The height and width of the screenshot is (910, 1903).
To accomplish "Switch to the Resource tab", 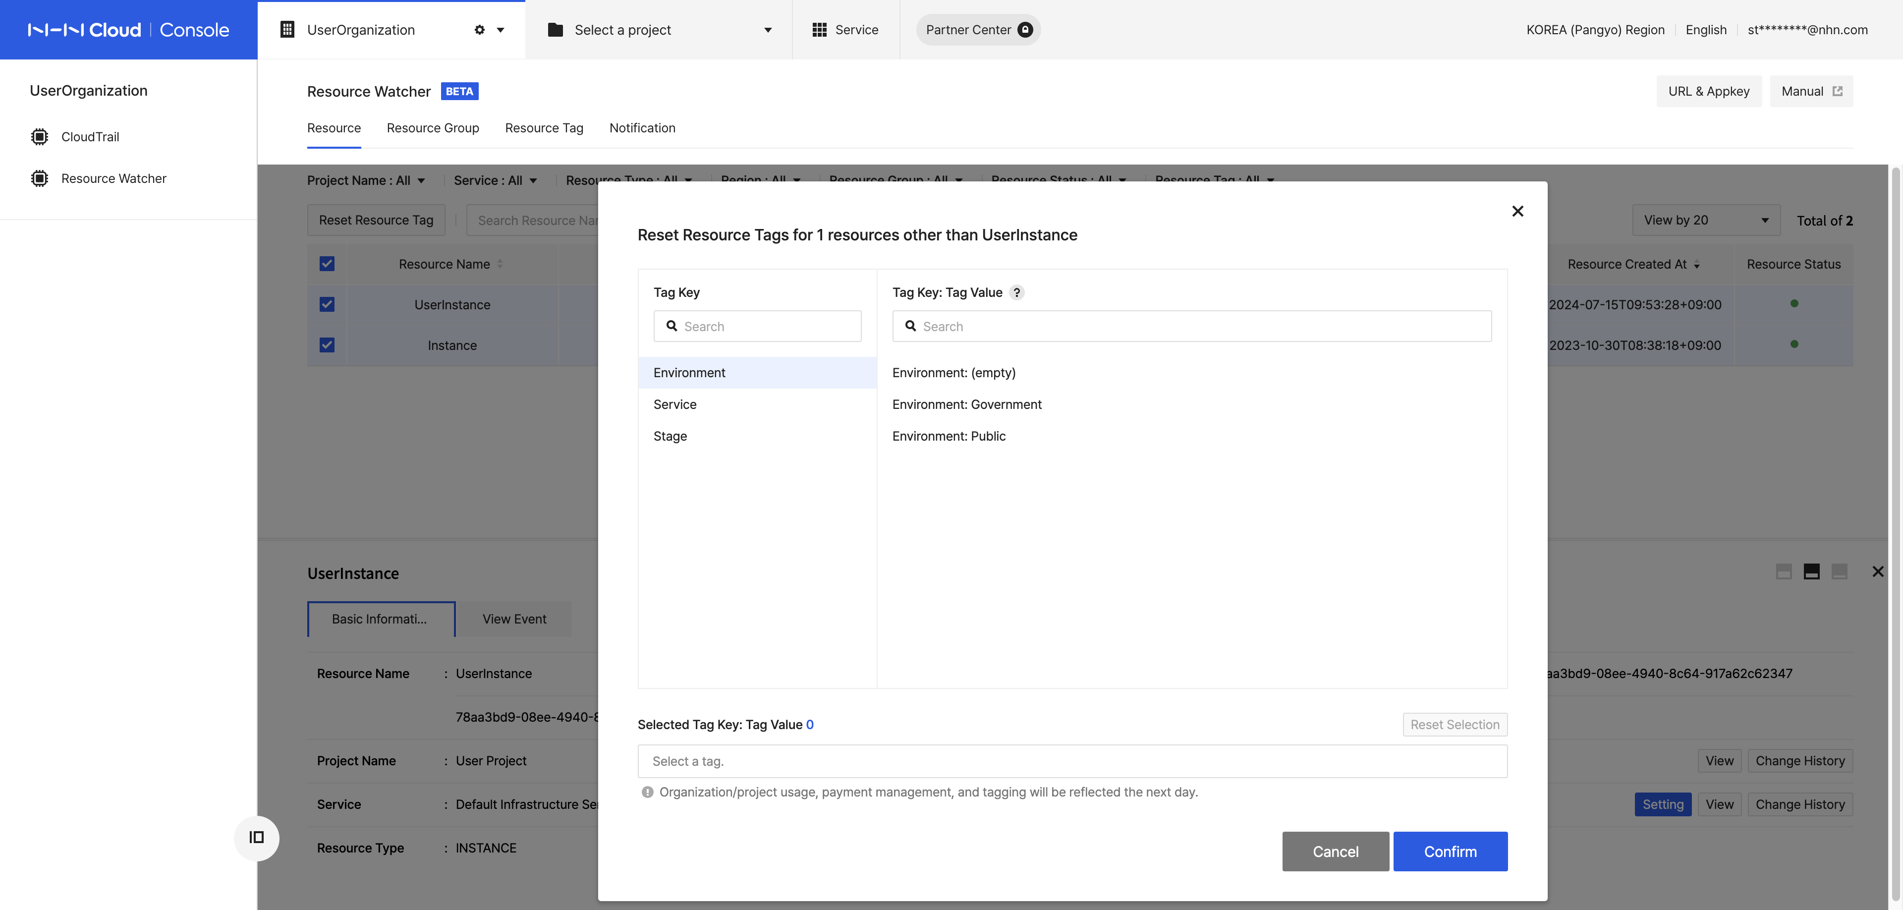I will 334,128.
